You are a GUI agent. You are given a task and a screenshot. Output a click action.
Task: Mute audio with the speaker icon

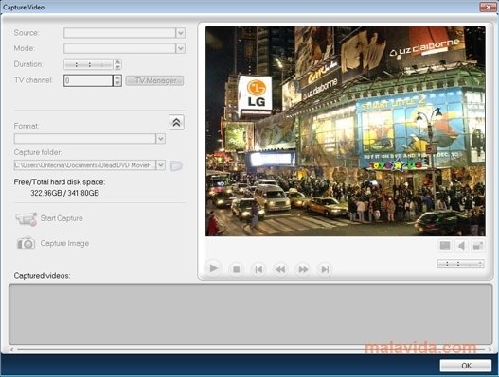461,246
